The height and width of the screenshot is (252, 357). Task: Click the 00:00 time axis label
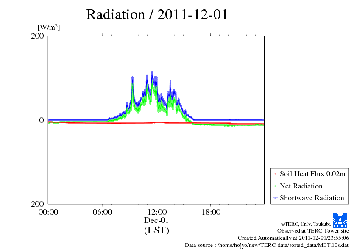(x=48, y=212)
